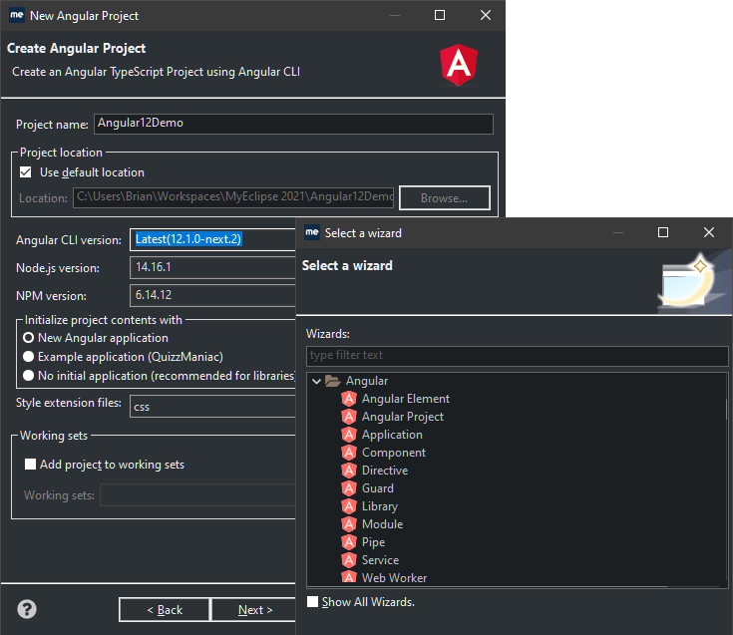Open the help question mark icon
733x635 pixels.
[x=27, y=609]
